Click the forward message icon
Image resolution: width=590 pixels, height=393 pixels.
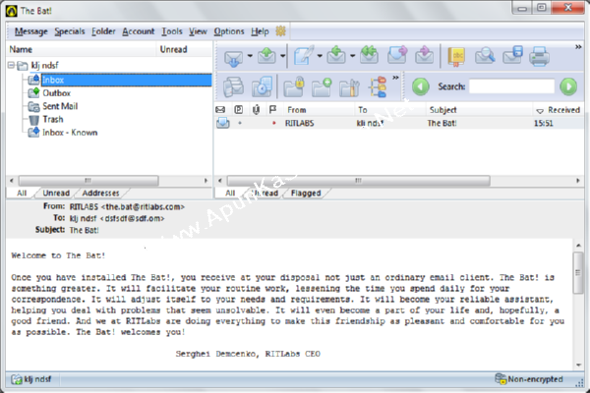pyautogui.click(x=397, y=55)
